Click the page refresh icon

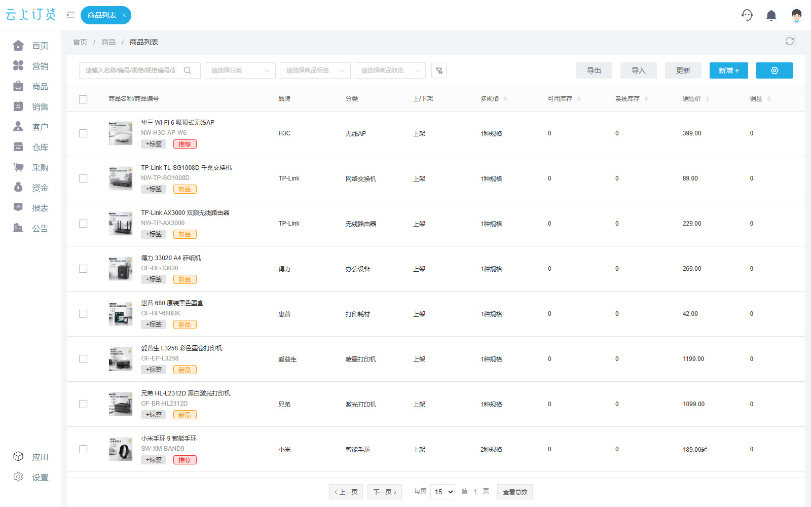(x=789, y=41)
